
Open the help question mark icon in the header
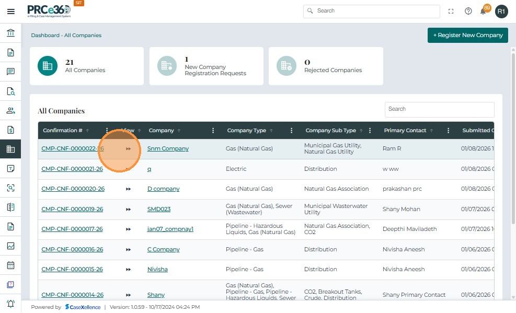(468, 11)
